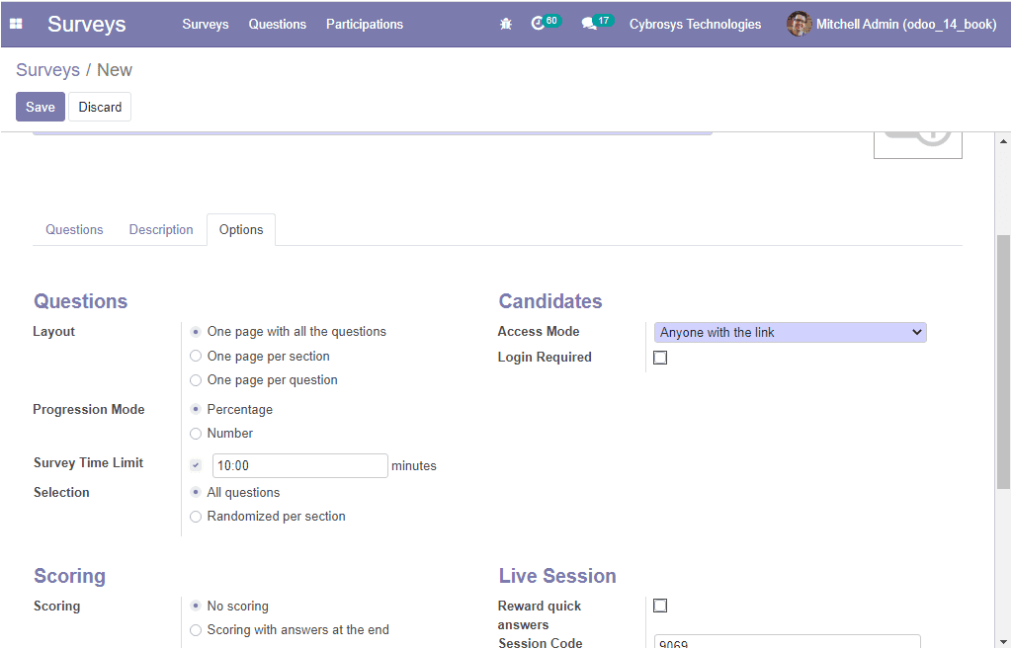Viewport: 1012px width, 649px height.
Task: Click the Access Mode label
Action: (x=539, y=332)
